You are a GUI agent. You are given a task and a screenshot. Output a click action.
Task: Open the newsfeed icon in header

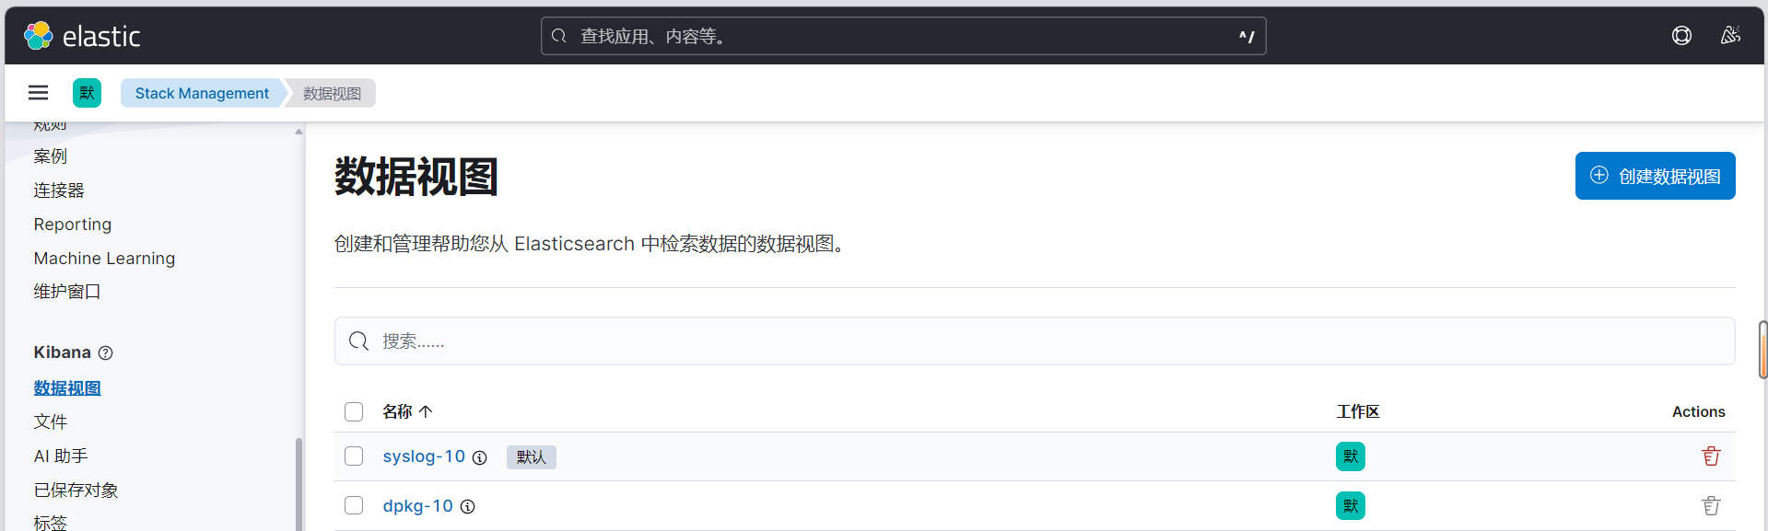pos(1730,36)
